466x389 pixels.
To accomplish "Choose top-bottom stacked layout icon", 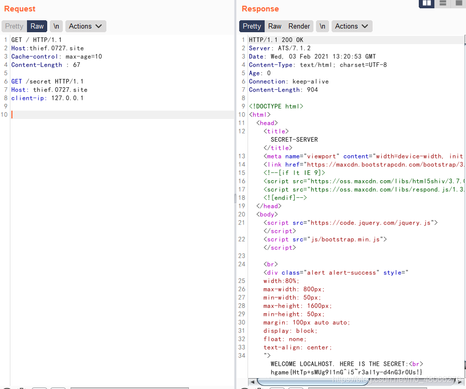I will (443, 3).
